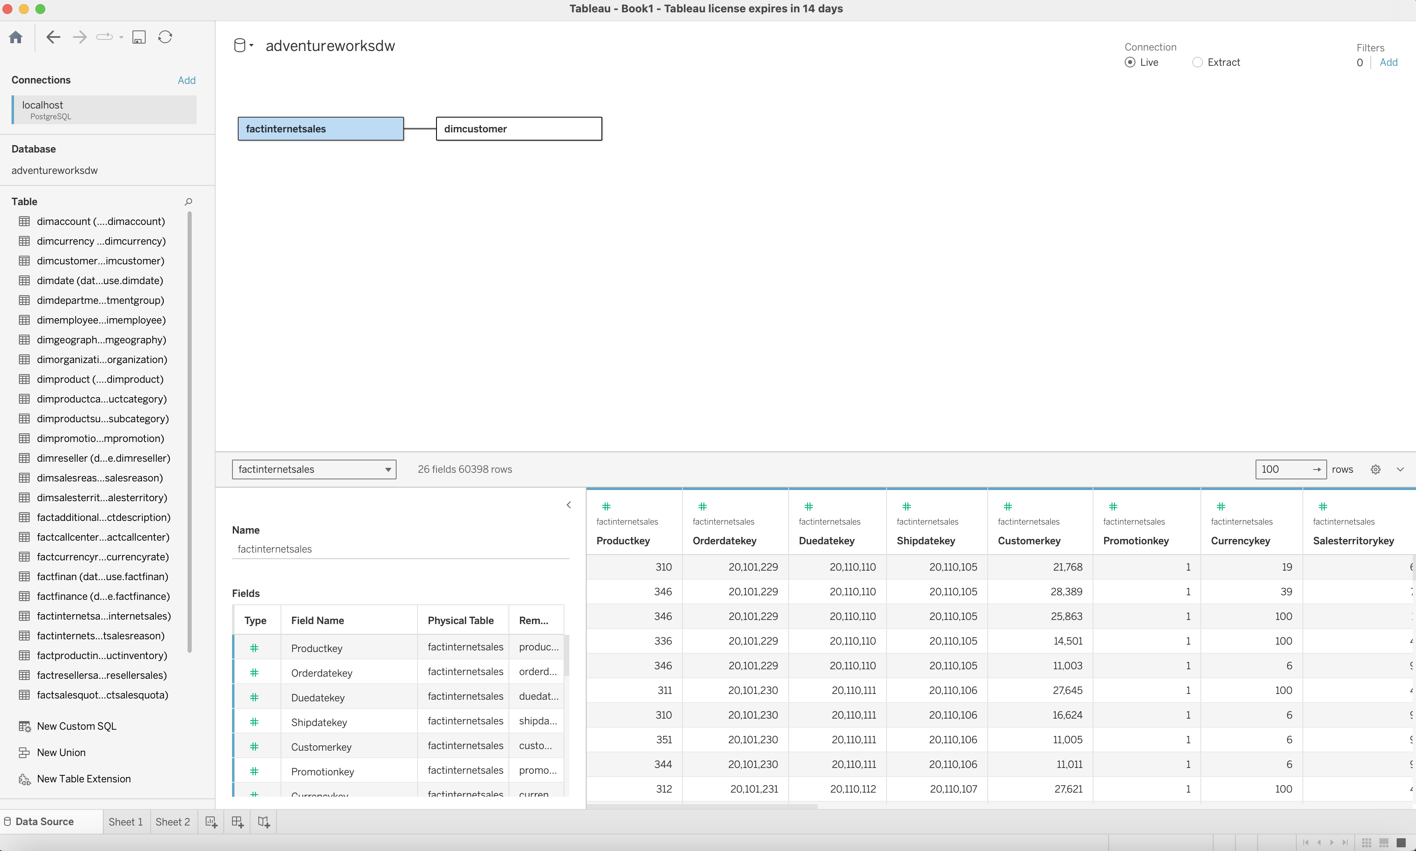This screenshot has height=851, width=1416.
Task: Add a new dashboard icon
Action: (237, 822)
